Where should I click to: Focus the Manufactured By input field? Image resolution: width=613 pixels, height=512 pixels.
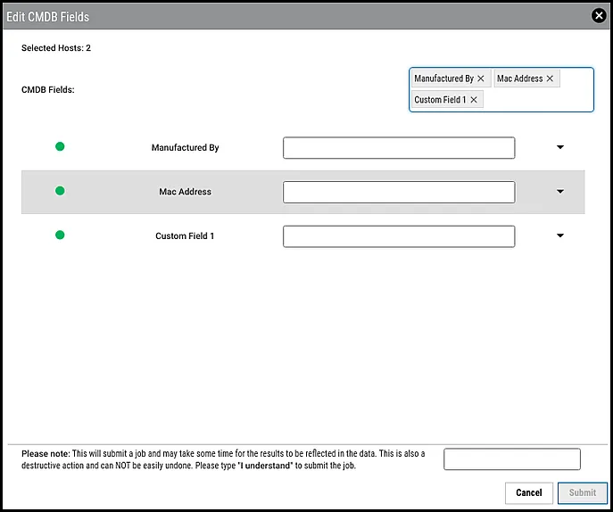[x=399, y=148]
